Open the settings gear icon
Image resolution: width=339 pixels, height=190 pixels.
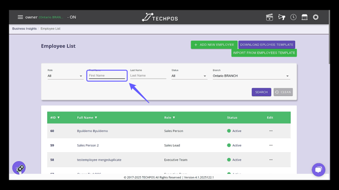click(316, 17)
